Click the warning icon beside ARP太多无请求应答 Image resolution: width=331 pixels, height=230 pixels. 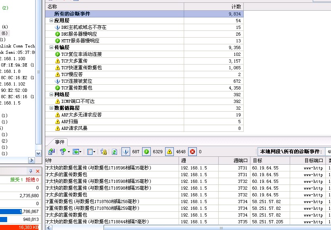tap(58, 115)
